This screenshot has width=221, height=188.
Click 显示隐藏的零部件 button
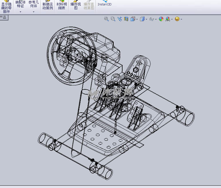click(6, 7)
